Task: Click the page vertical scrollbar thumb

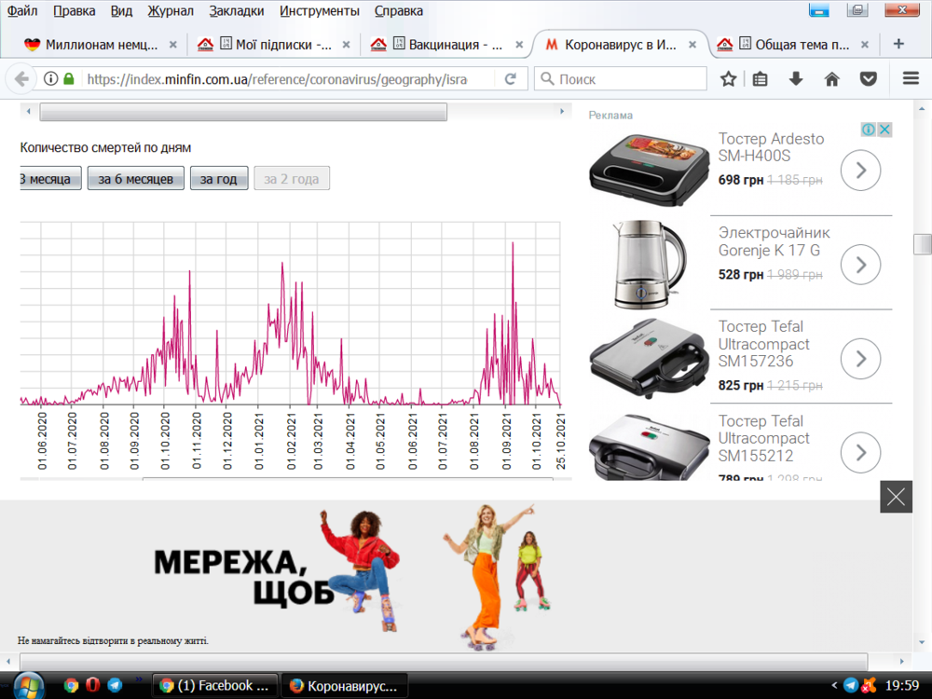Action: click(x=922, y=244)
